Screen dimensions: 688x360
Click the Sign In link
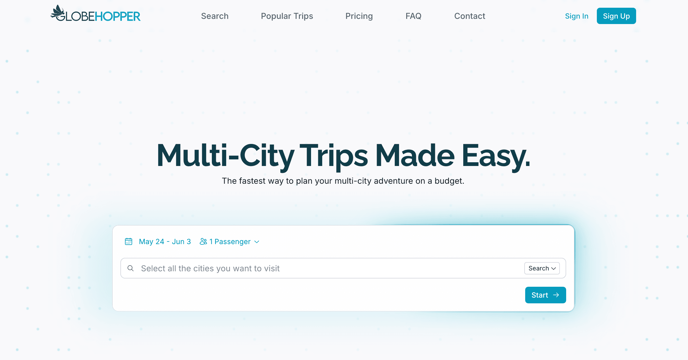(576, 16)
